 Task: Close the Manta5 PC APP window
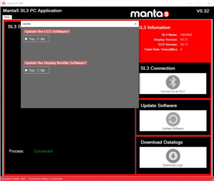point(209,3)
